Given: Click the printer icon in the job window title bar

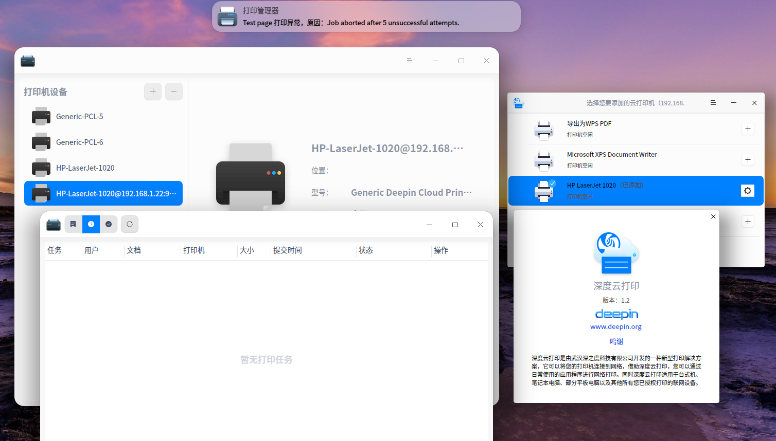Looking at the screenshot, I should [54, 225].
